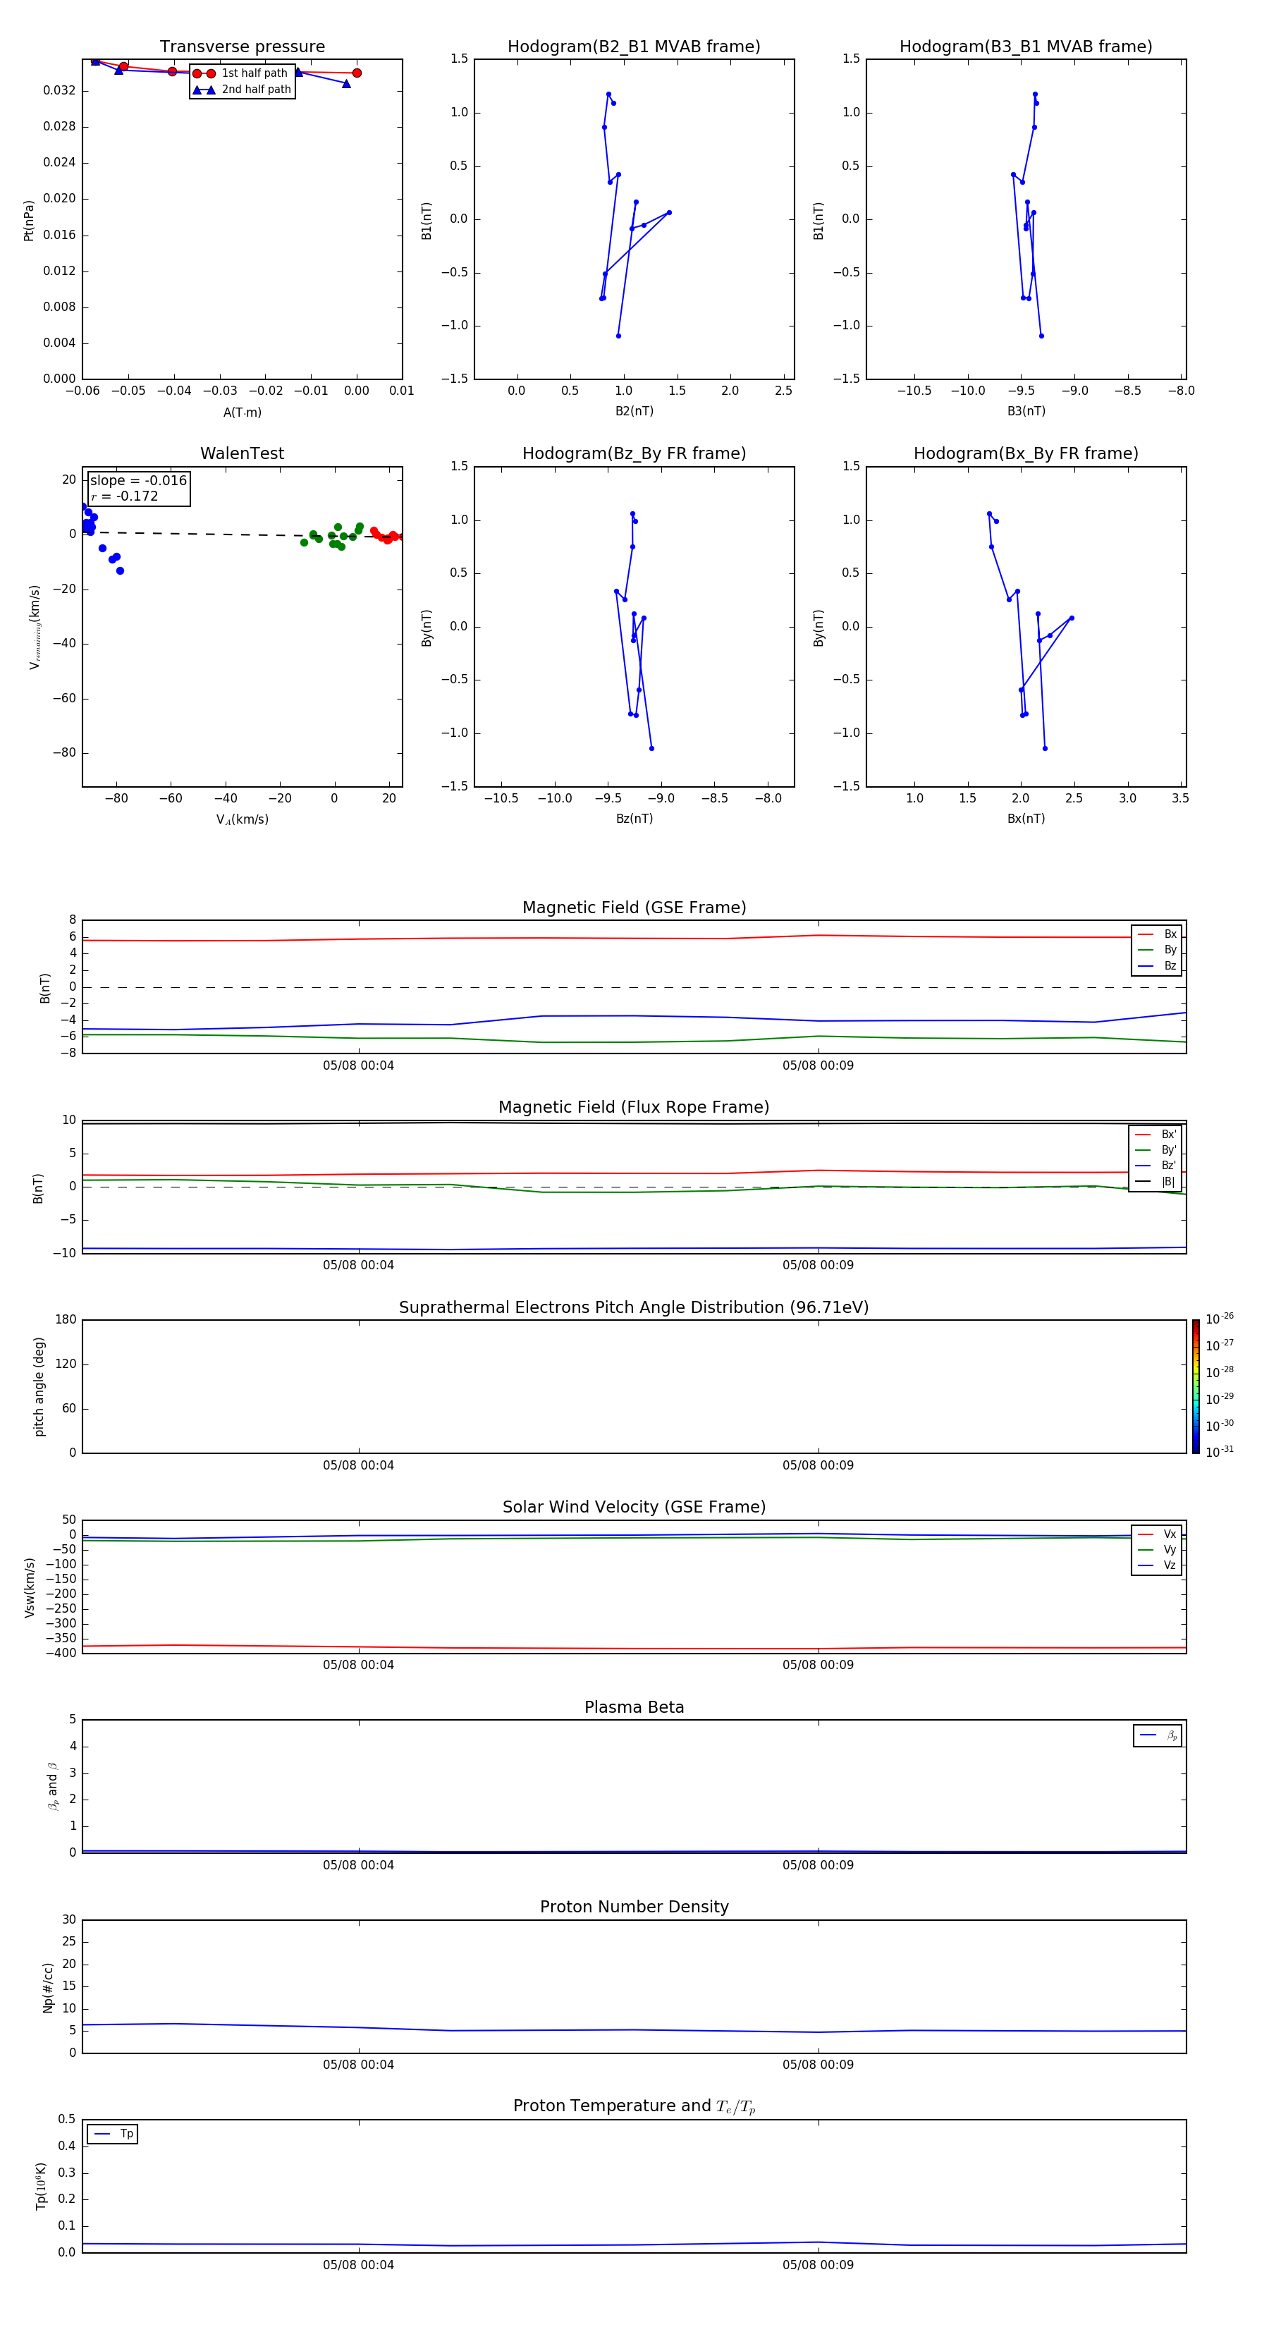Click the "Bx'" entry in Flux Rope legend
This screenshot has width=1269, height=2327.
[1156, 1135]
